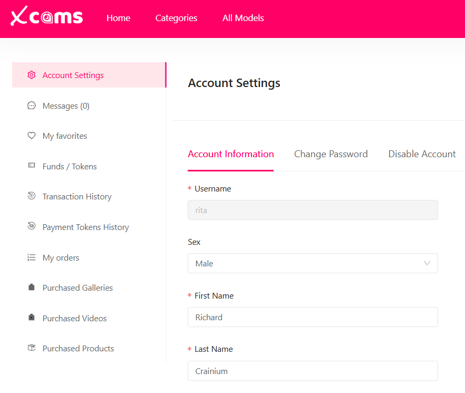
Task: Click the card icon beside Funds / Tokens
Action: pos(32,166)
